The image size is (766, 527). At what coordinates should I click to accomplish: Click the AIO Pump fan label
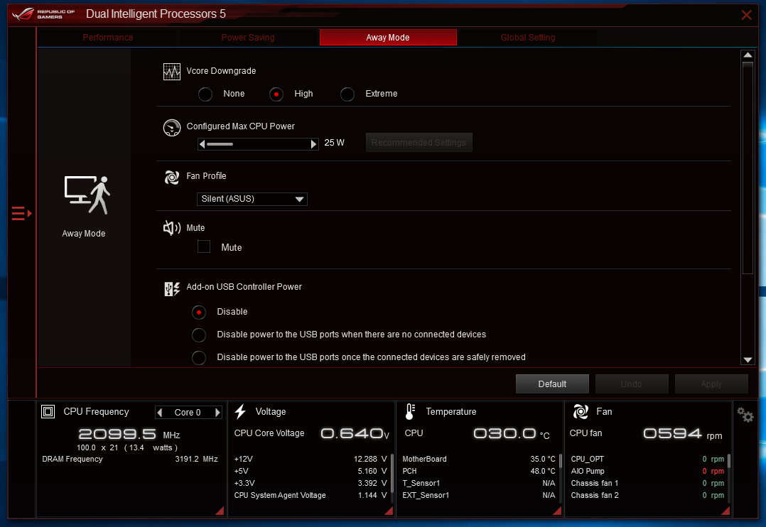[x=588, y=472]
